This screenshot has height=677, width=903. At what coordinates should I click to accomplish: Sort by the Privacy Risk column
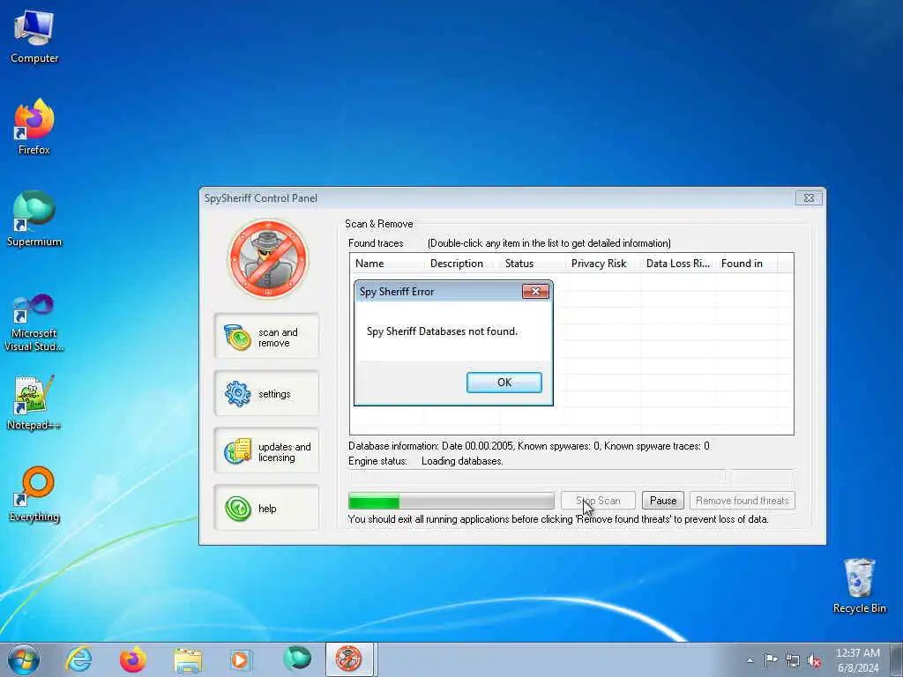[603, 263]
